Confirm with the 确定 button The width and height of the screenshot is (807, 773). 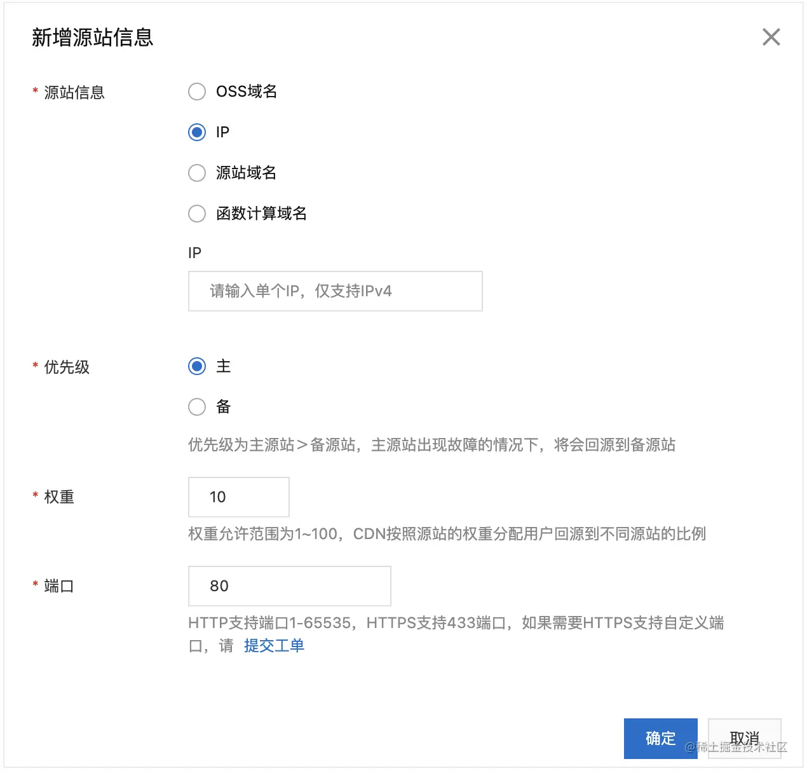click(x=661, y=739)
